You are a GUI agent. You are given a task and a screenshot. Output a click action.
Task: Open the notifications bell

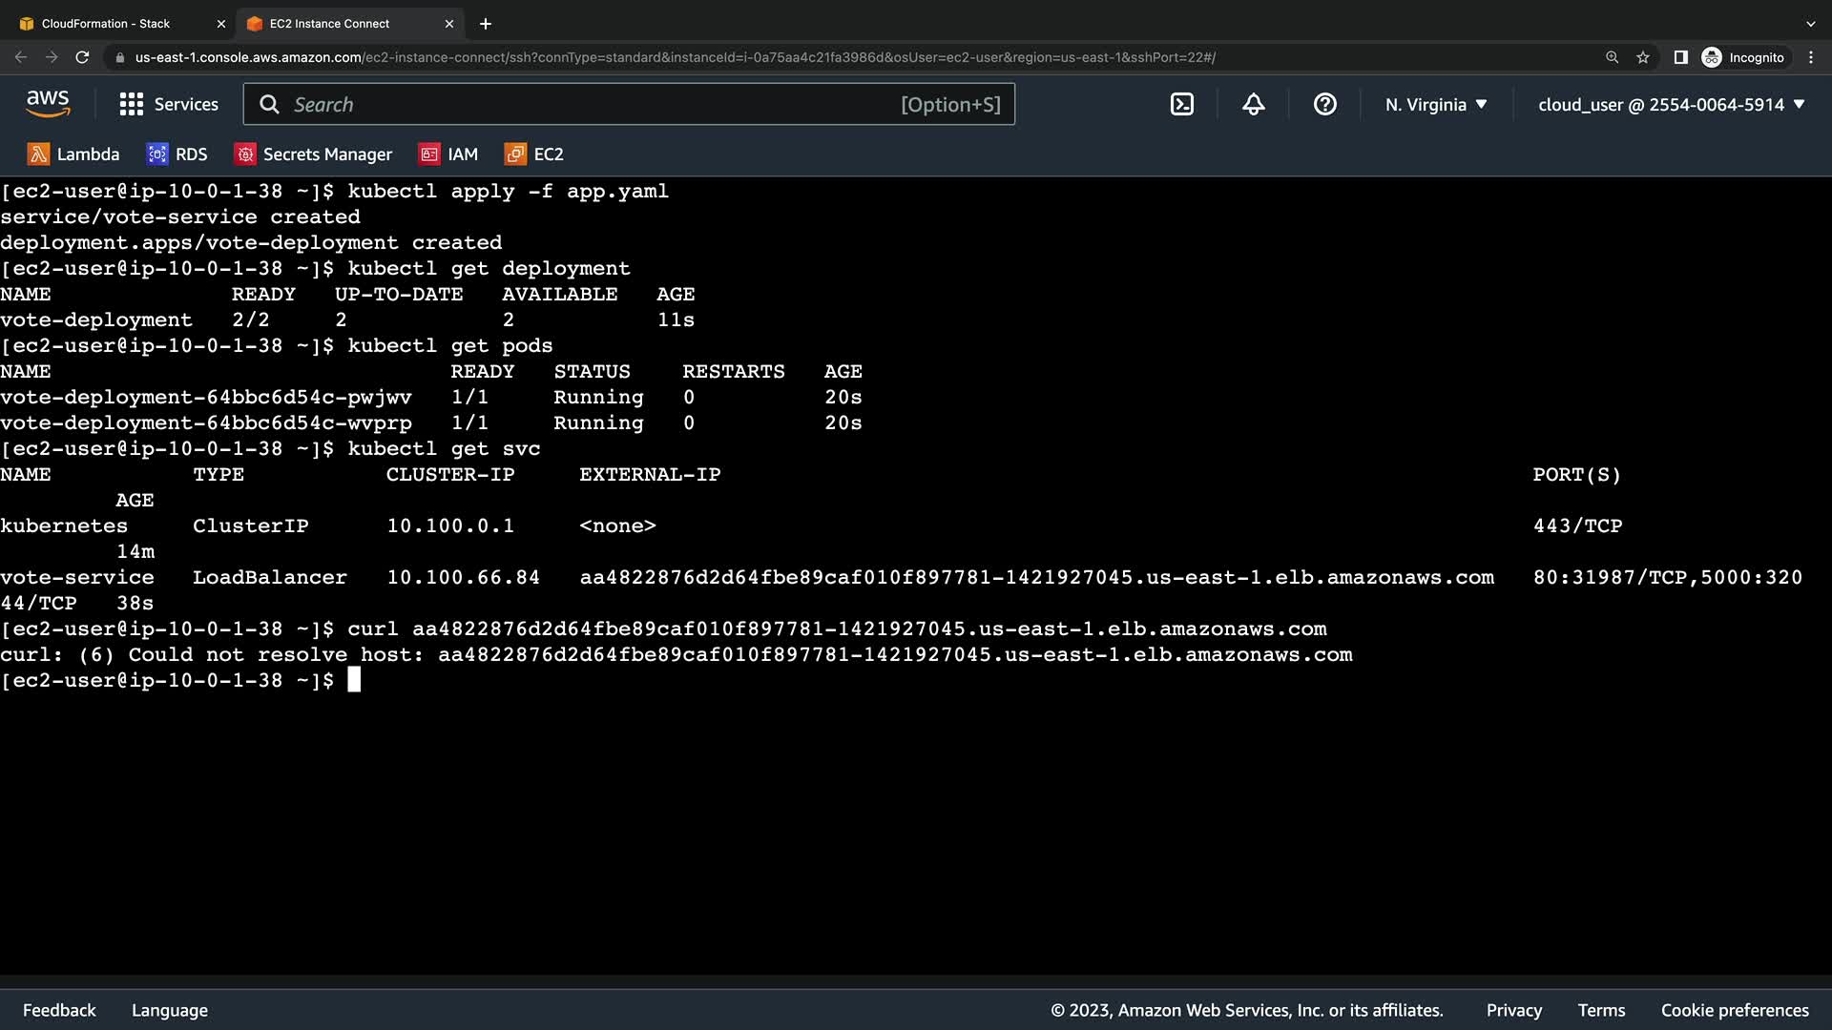[1253, 105]
